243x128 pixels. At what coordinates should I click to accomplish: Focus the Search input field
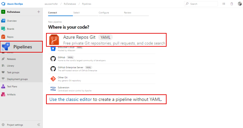pos(201,4)
